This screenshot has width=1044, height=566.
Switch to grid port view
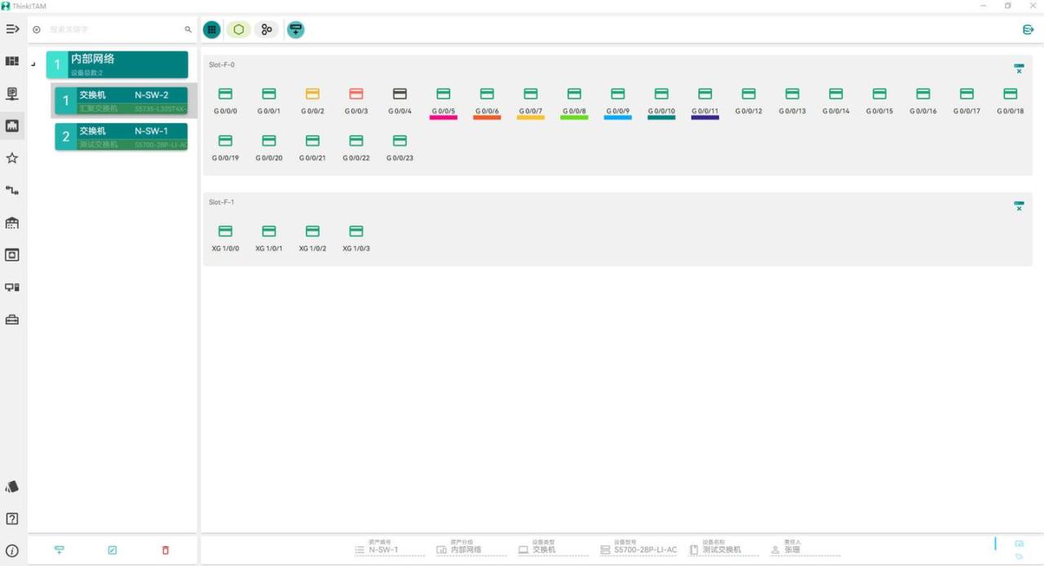pos(211,29)
